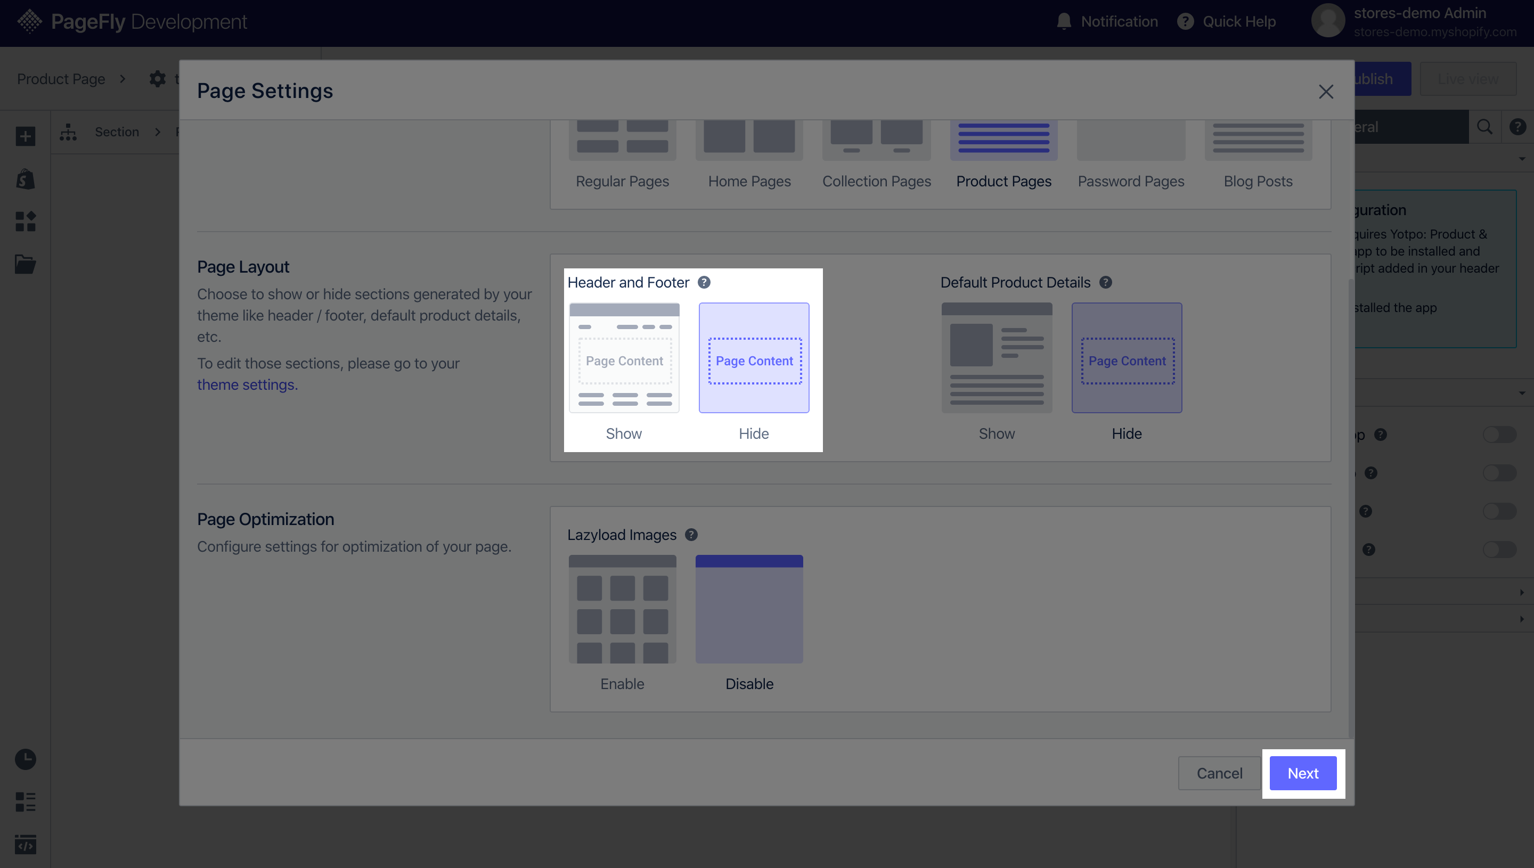Click the Live view button
The width and height of the screenshot is (1534, 868).
pyautogui.click(x=1468, y=79)
